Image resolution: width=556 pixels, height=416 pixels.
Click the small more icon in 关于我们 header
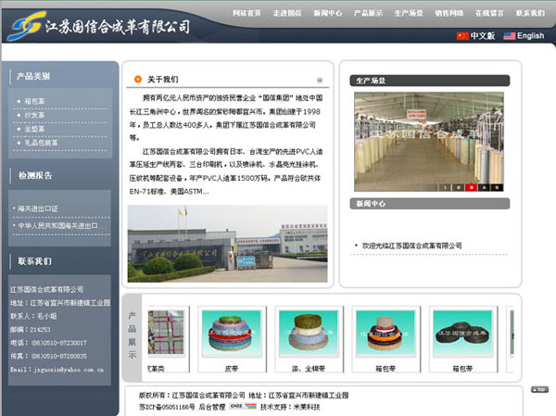coord(320,81)
